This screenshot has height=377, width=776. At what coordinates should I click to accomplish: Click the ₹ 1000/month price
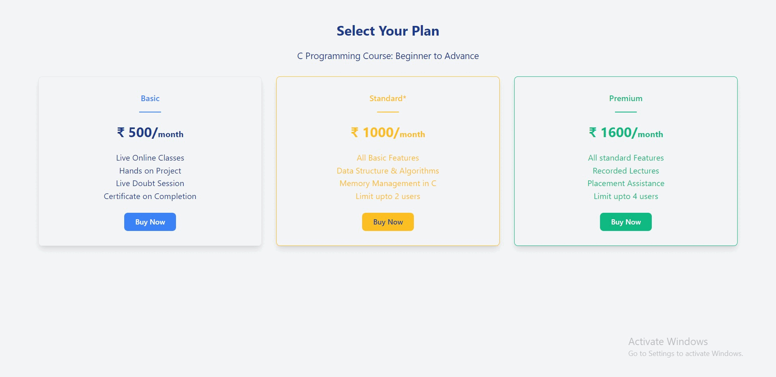(x=388, y=133)
